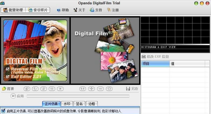Screen dimensions: 211x114
Task: Click the Digital Film photo collage preview
Action: tap(105, 51)
